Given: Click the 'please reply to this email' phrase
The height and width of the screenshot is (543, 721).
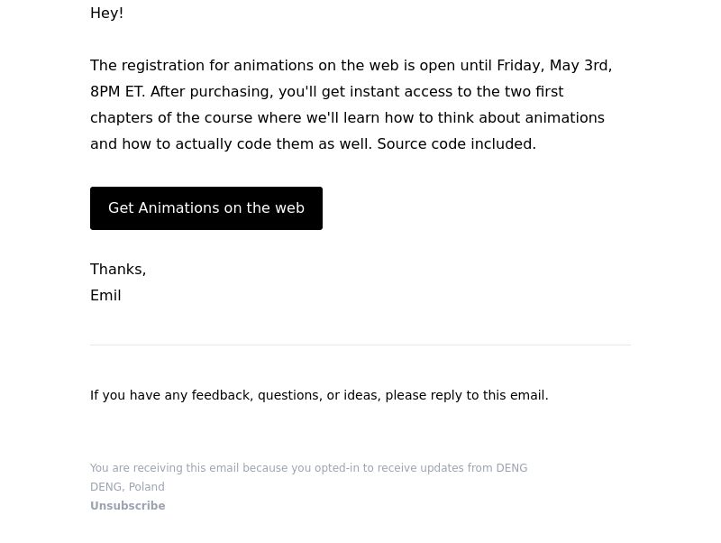Looking at the screenshot, I should click(x=466, y=395).
